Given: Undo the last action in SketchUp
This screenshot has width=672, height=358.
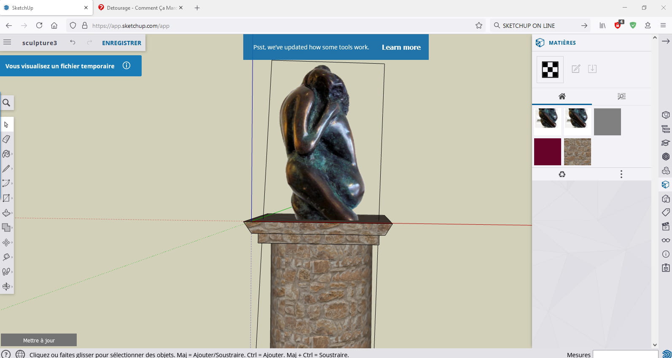Looking at the screenshot, I should 73,42.
